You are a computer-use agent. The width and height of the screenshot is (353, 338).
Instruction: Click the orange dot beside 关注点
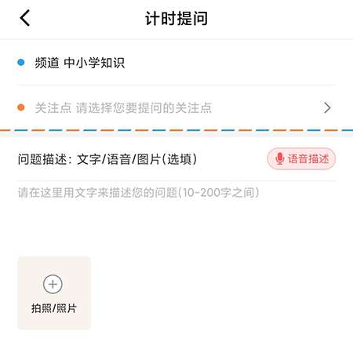point(21,107)
